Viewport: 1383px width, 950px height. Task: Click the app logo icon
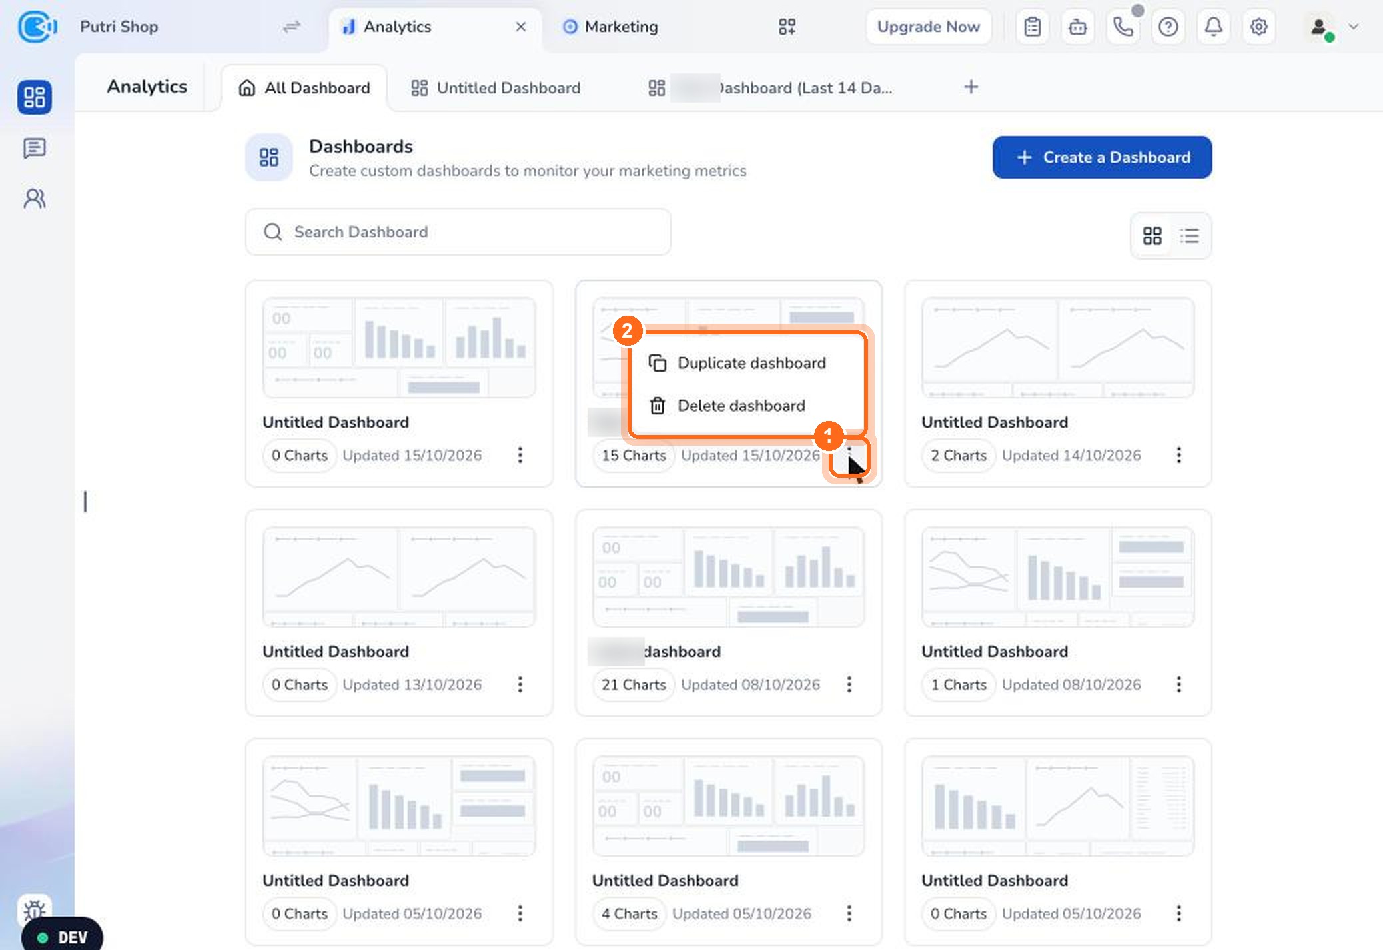37,27
